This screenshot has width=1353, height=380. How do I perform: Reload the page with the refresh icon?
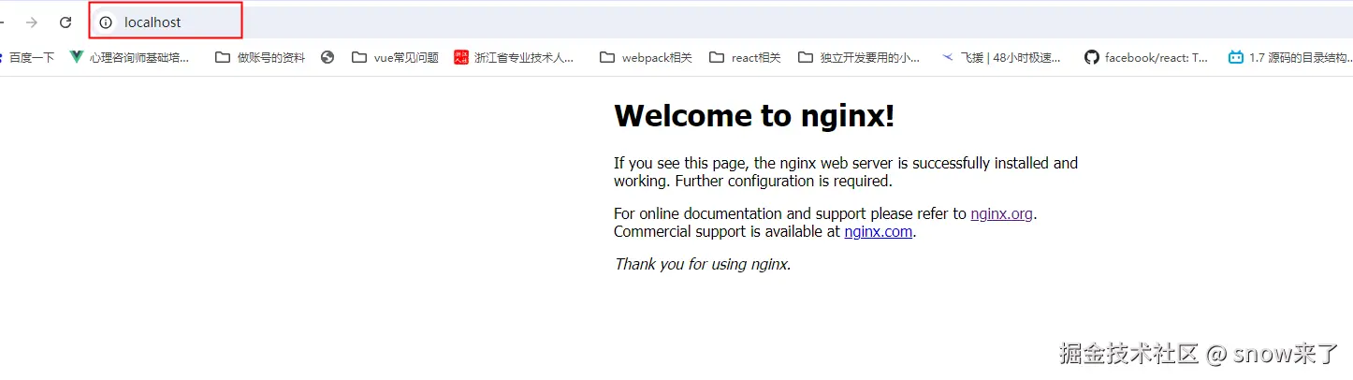click(65, 22)
